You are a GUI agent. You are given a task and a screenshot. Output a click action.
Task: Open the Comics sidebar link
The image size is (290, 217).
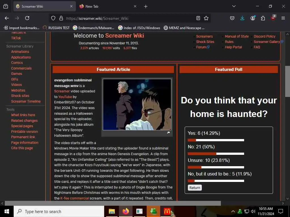coord(17,62)
